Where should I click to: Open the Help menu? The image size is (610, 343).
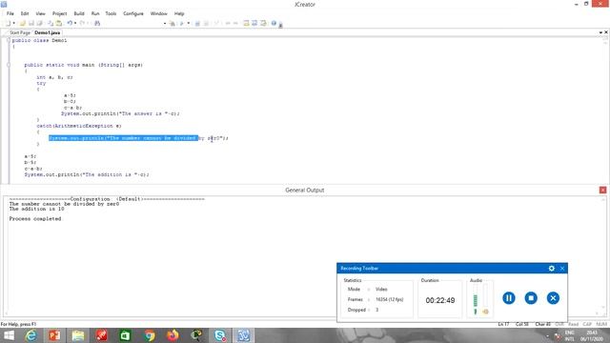pos(179,13)
